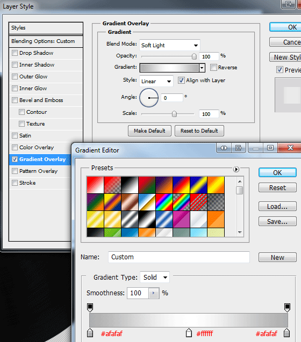Choose the black to white gradient preset

click(x=130, y=185)
